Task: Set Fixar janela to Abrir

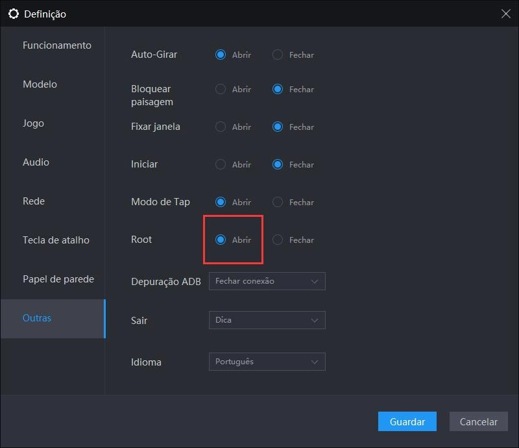Action: pyautogui.click(x=220, y=127)
